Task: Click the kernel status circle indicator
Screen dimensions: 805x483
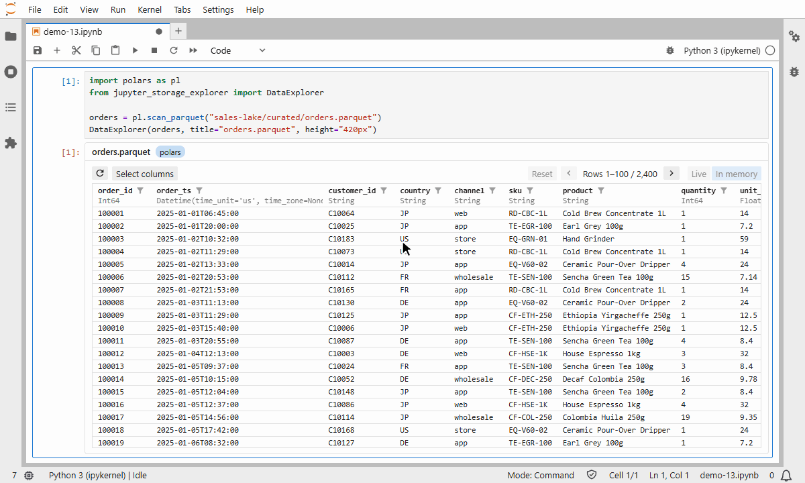Action: pos(770,50)
